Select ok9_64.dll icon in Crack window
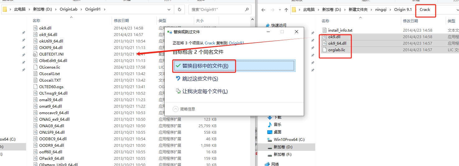Viewport: 459px width, 166px height. (x=325, y=43)
